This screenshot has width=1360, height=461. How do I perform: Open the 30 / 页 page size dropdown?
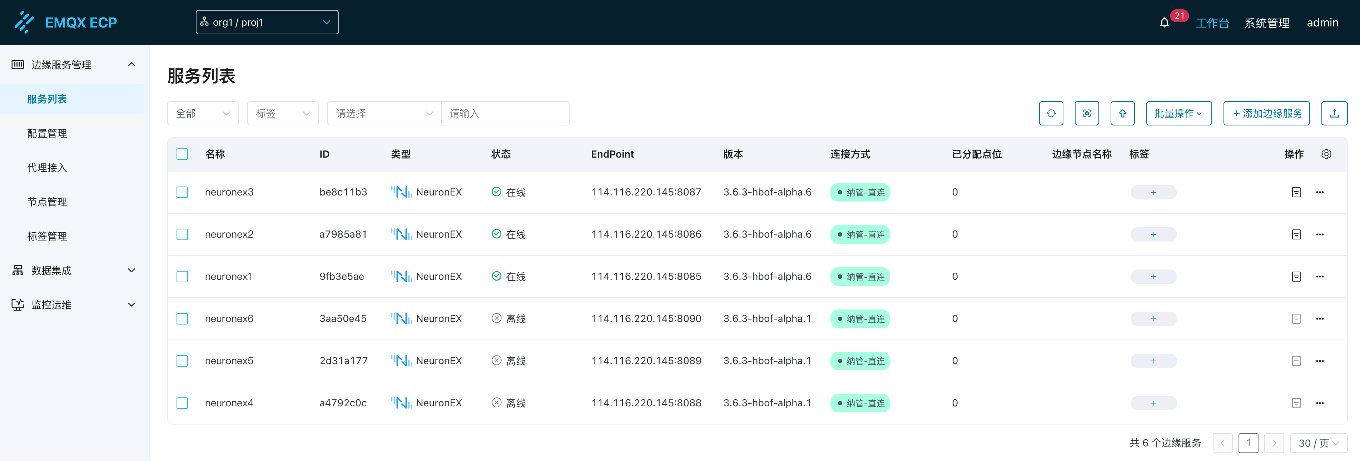coord(1318,443)
